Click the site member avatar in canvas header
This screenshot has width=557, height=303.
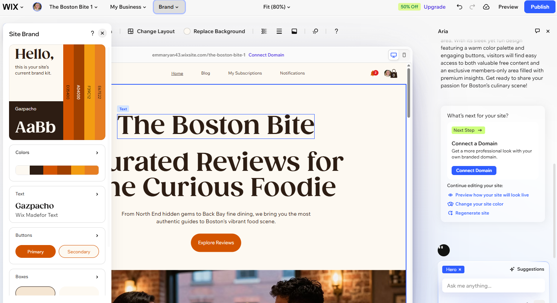pyautogui.click(x=387, y=73)
